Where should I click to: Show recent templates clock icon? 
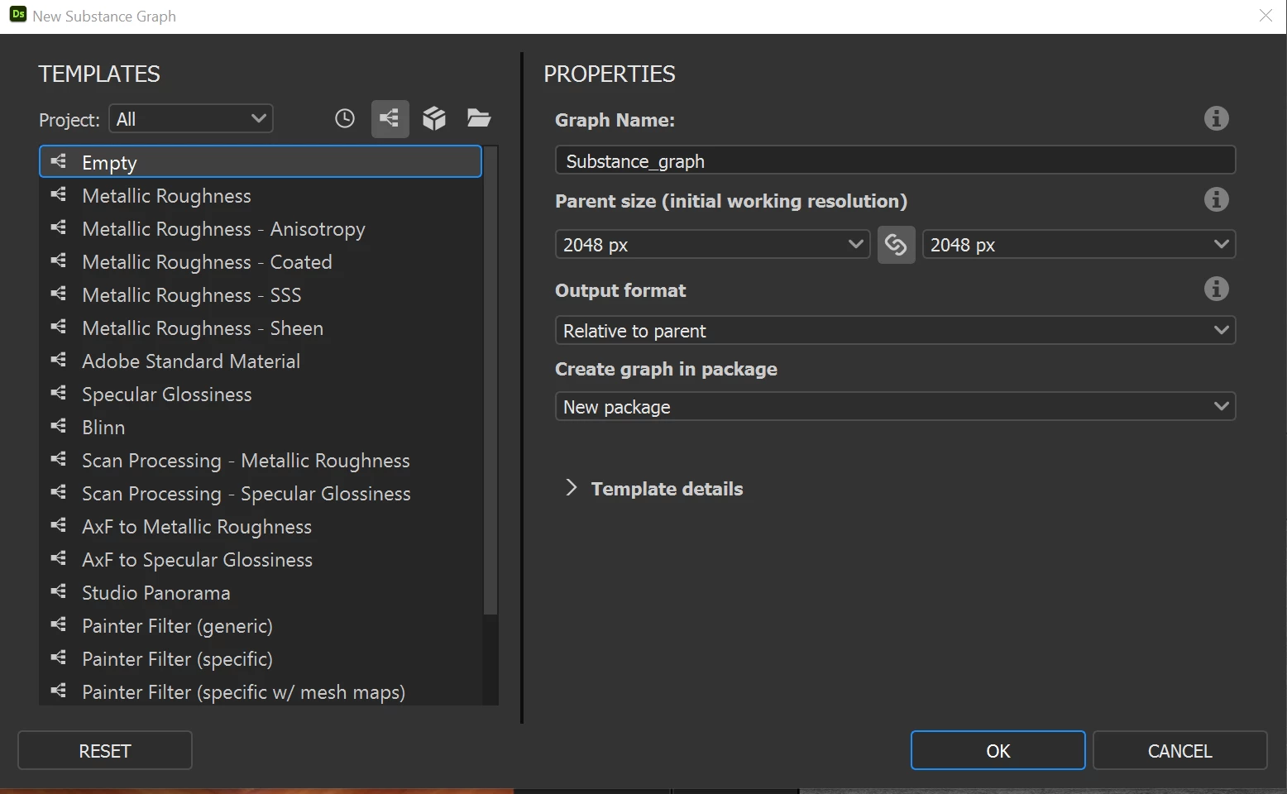(345, 118)
